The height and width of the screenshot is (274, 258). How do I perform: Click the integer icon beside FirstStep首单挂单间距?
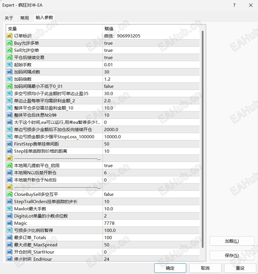(x=10, y=144)
